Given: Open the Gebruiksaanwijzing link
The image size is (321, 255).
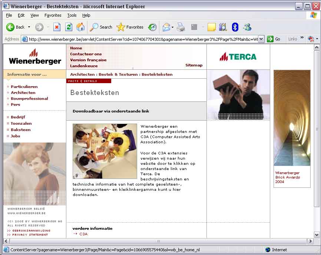Looking at the screenshot, I should 32,231.
